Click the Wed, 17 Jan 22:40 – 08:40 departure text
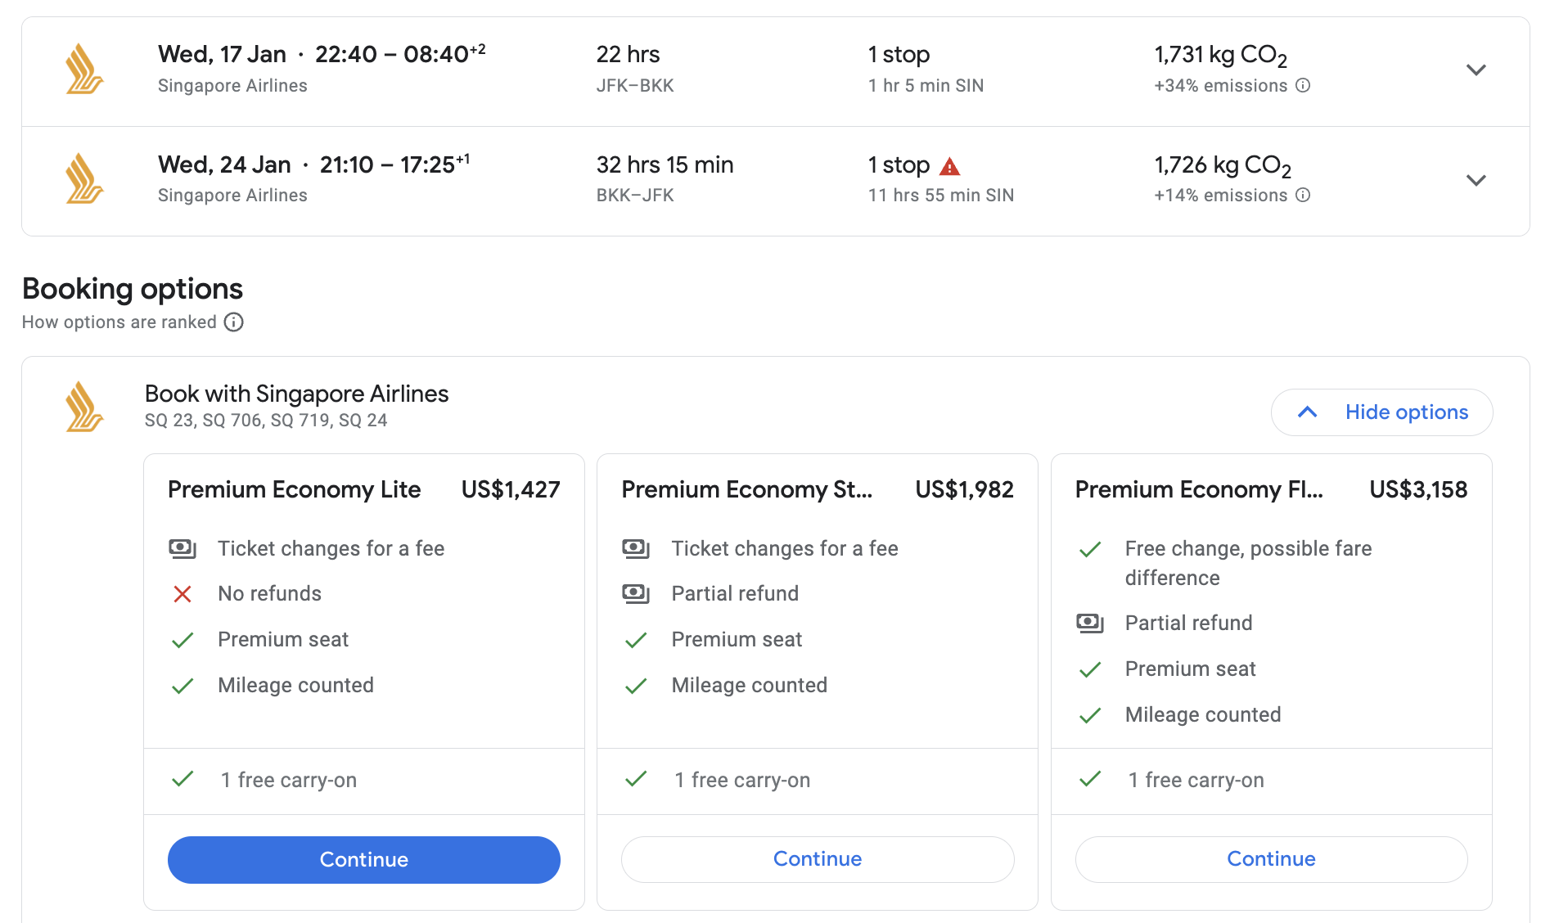Screen dimensions: 1550x923 pyautogui.click(x=322, y=54)
